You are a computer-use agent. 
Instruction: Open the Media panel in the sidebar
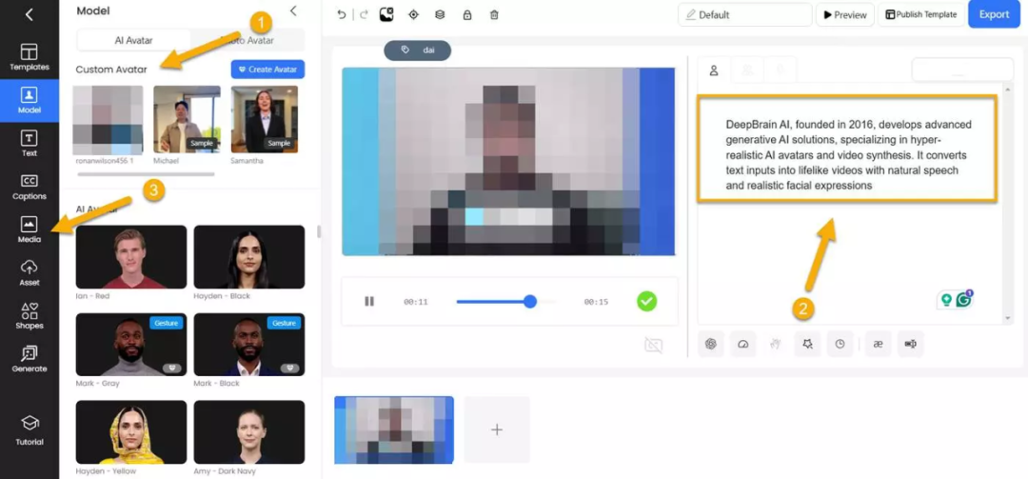(29, 230)
